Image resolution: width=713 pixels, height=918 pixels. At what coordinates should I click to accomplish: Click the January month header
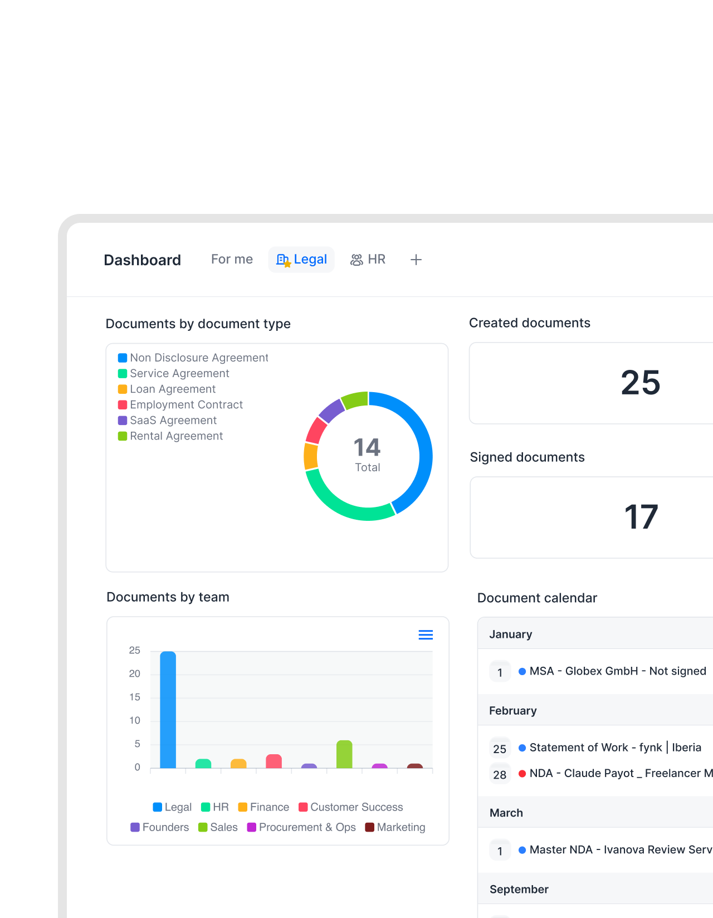[595, 633]
